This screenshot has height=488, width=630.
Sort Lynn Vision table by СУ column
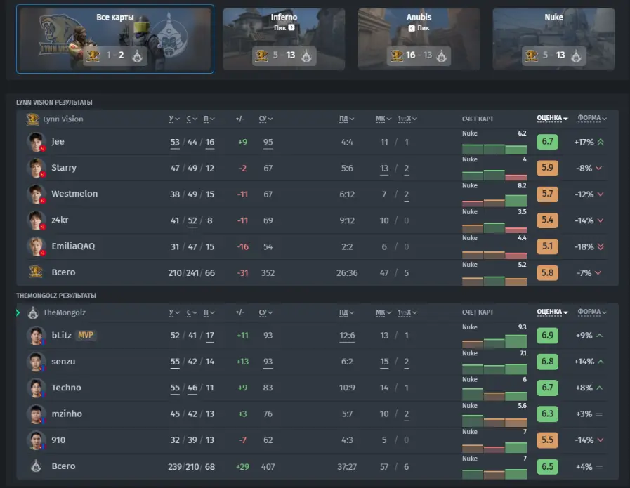click(x=265, y=119)
